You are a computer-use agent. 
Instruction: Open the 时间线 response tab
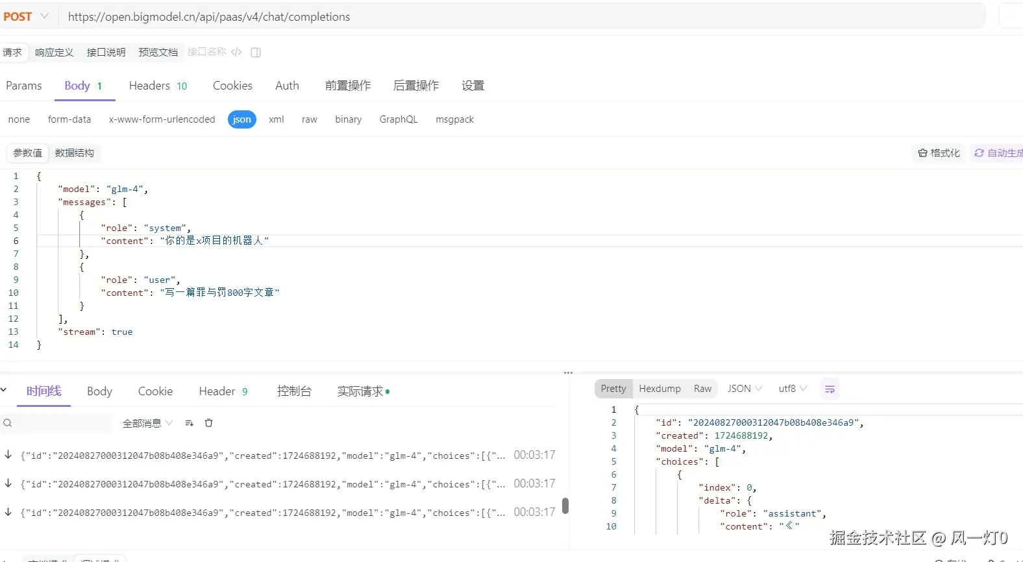point(43,391)
